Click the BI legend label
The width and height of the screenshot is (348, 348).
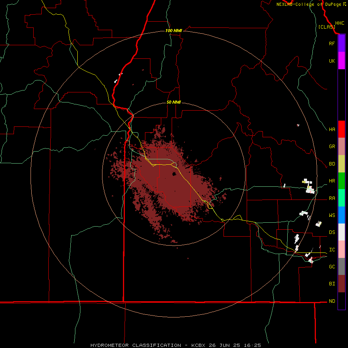pyautogui.click(x=332, y=284)
